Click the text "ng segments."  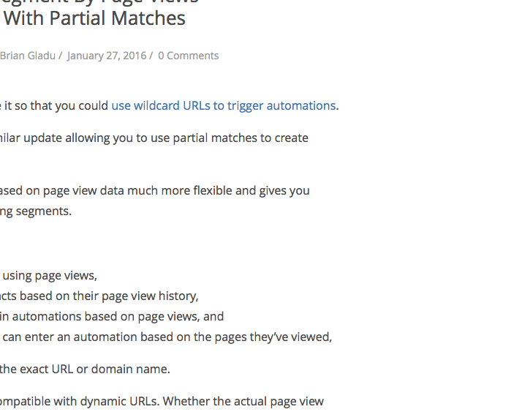coord(36,211)
